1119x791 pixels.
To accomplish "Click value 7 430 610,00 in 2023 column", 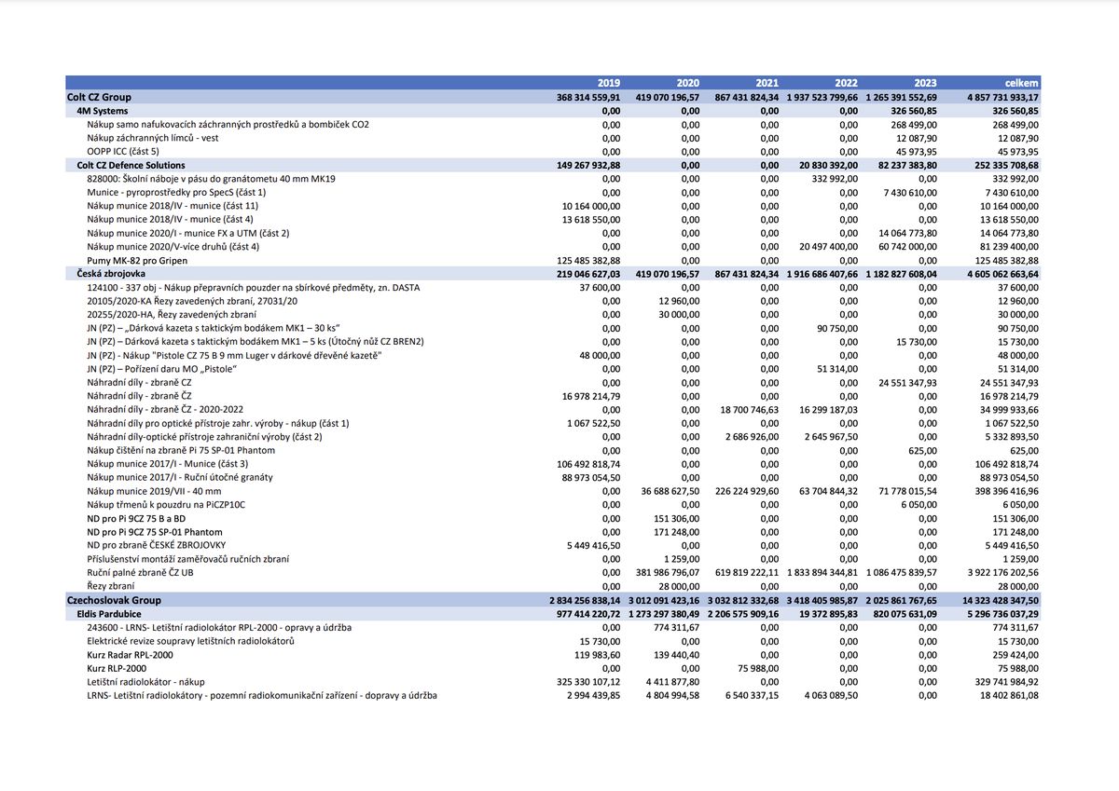I will pyautogui.click(x=910, y=192).
